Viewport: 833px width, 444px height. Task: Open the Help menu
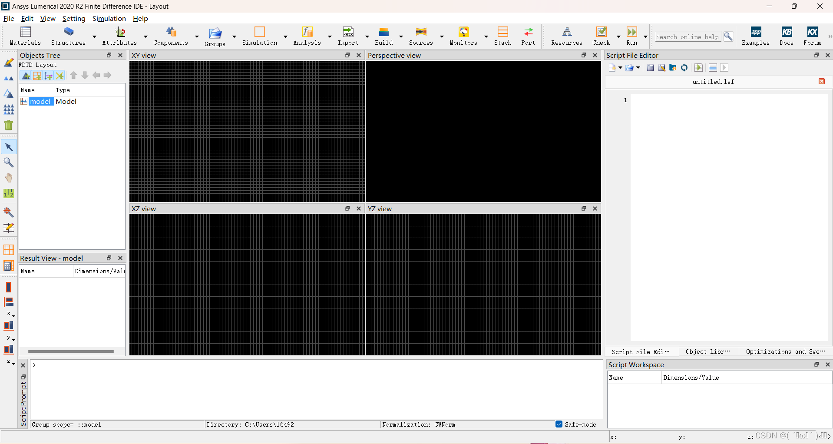point(140,18)
